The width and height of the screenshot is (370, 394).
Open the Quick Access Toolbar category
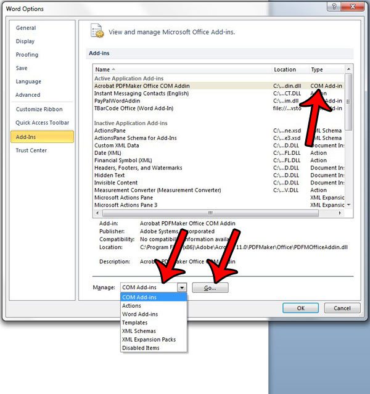point(42,123)
